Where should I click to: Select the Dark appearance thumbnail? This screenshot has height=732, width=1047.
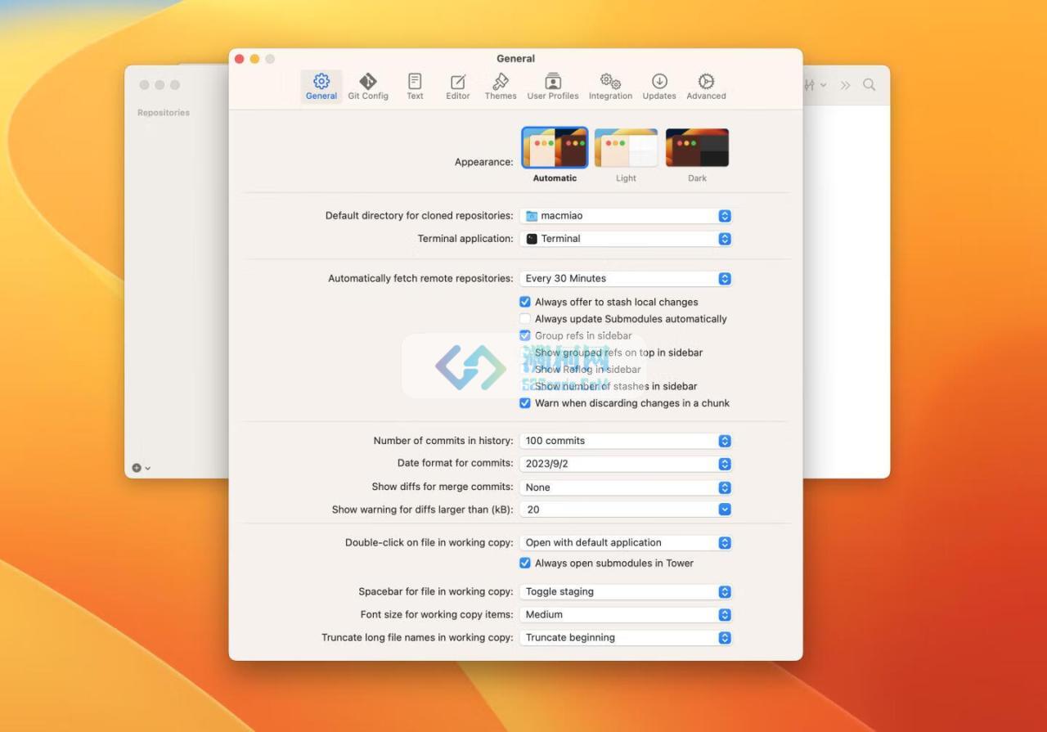697,147
